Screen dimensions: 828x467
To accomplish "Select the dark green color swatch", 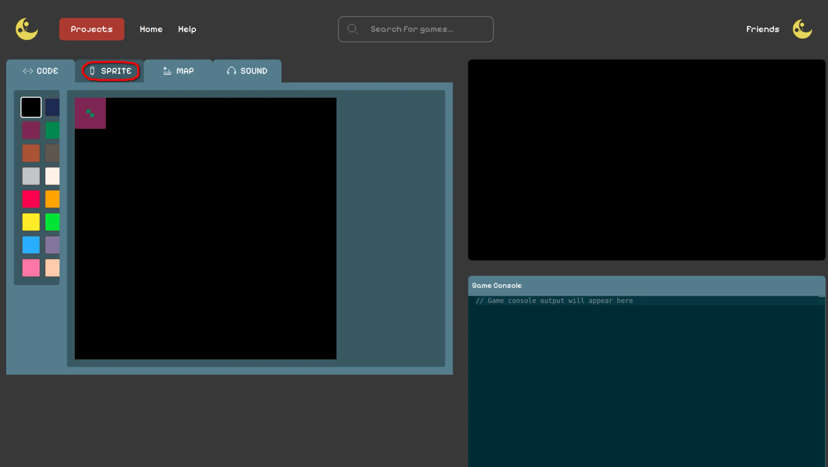I will pos(52,130).
